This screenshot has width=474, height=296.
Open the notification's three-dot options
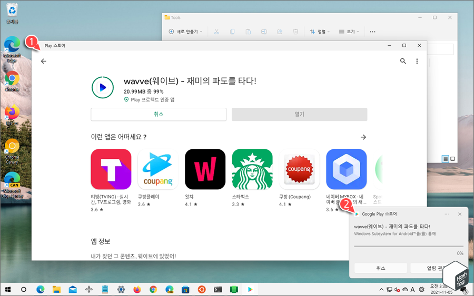pos(447,214)
